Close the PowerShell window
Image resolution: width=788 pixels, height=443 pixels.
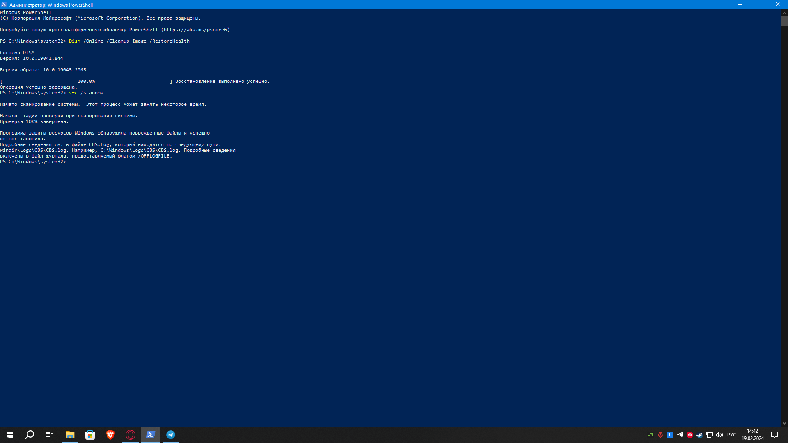coord(778,5)
